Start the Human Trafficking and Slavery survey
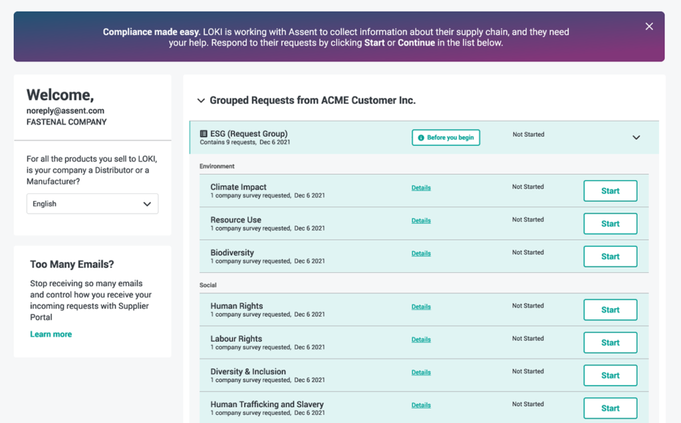681x423 pixels. [610, 408]
